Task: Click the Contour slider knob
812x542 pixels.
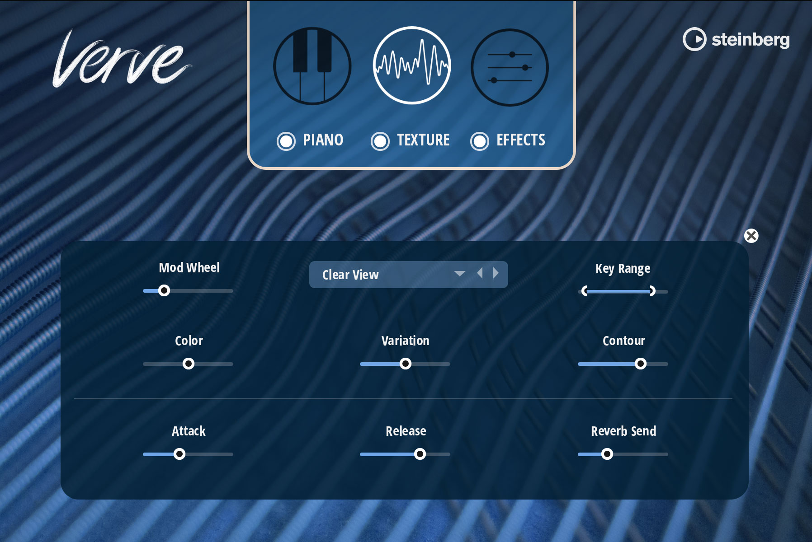Action: pos(641,364)
